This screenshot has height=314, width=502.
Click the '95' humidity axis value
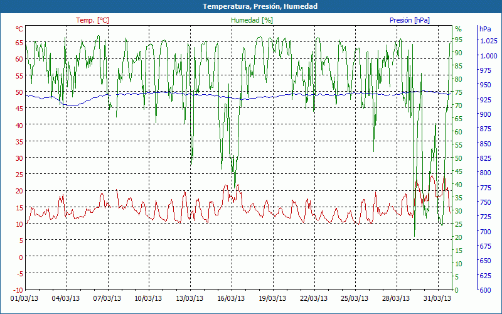tap(459, 40)
